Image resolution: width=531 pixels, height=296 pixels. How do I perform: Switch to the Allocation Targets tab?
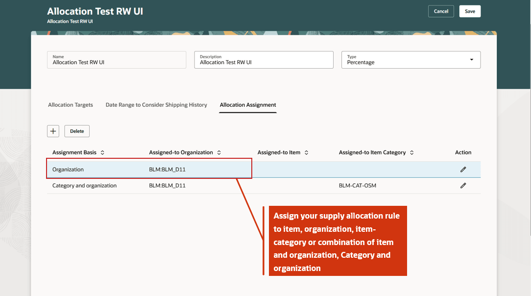[x=71, y=105]
